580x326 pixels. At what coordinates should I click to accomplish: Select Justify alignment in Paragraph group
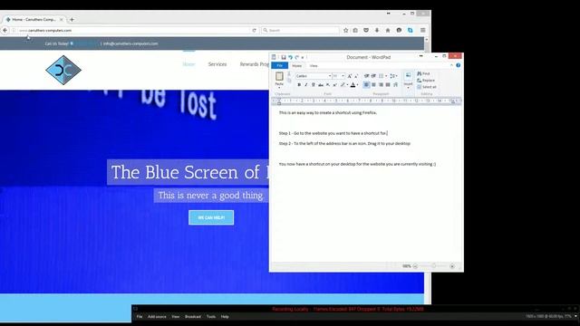pos(388,85)
